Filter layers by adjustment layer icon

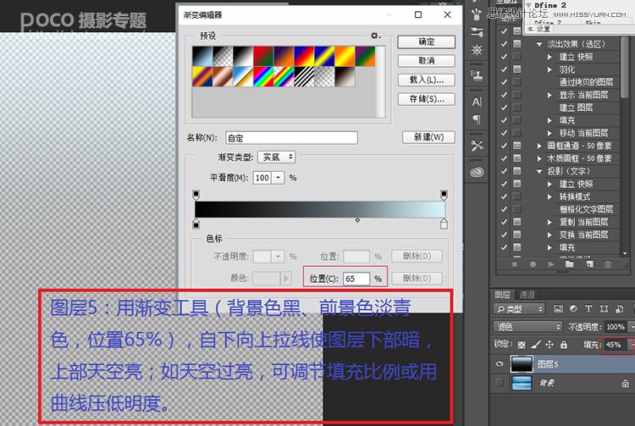click(x=573, y=308)
